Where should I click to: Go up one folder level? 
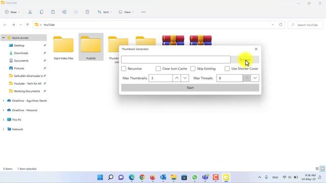coord(28,25)
